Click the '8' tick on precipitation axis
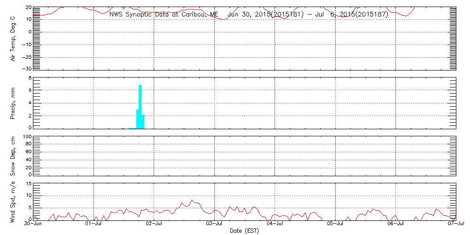470x235 pixels. pos(30,78)
